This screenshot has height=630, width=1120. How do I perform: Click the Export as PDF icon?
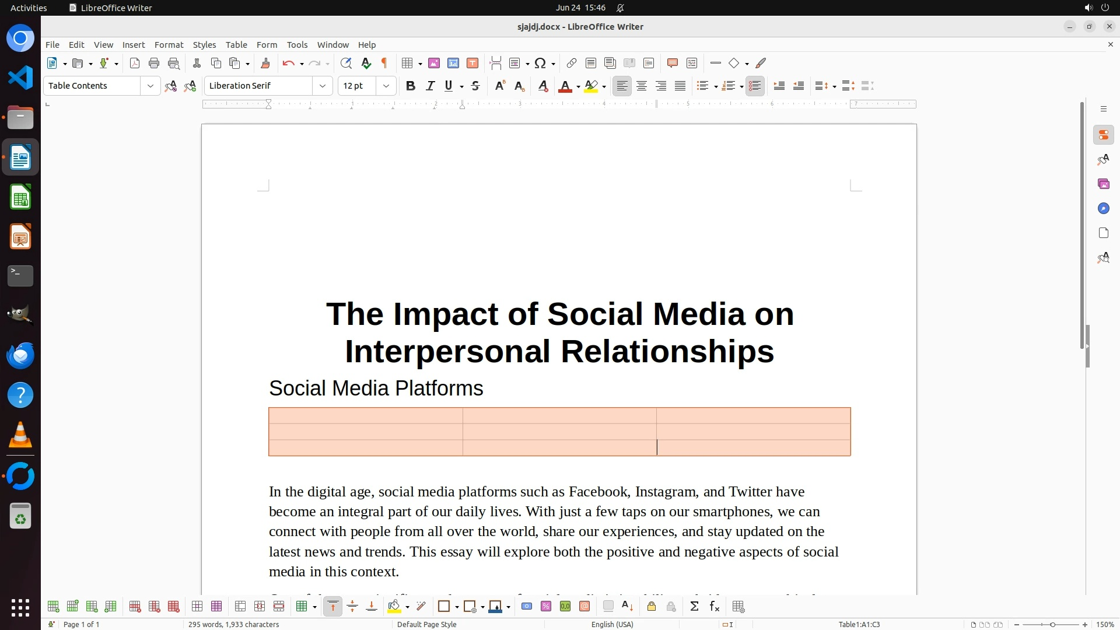135,63
